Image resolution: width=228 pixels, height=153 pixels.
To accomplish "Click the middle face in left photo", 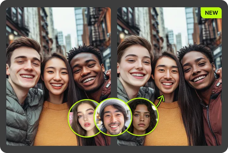I will [57, 77].
